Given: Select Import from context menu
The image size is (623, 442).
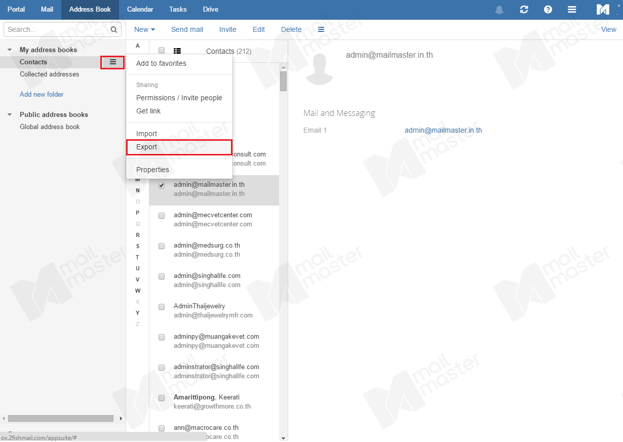Looking at the screenshot, I should pyautogui.click(x=179, y=134).
